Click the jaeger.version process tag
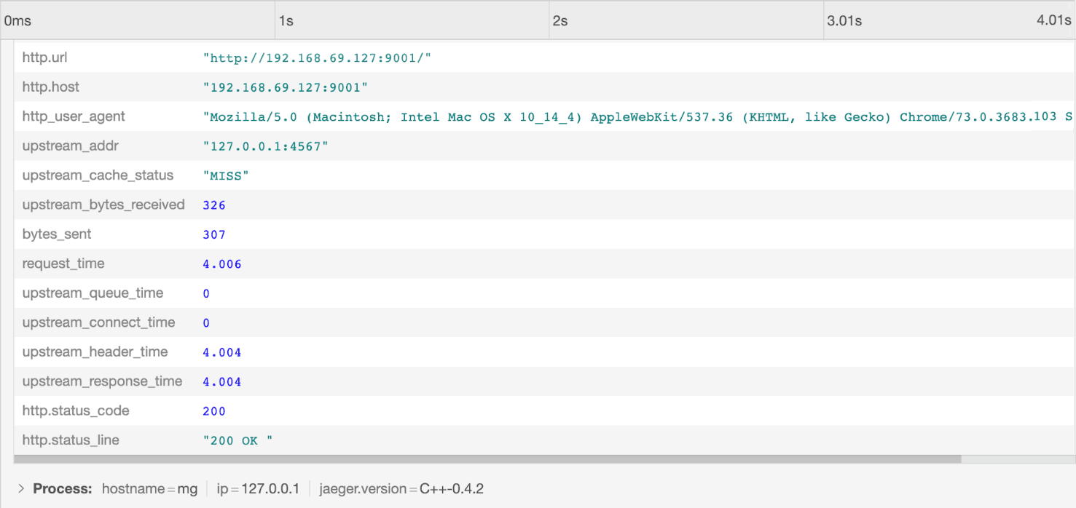 pos(401,488)
